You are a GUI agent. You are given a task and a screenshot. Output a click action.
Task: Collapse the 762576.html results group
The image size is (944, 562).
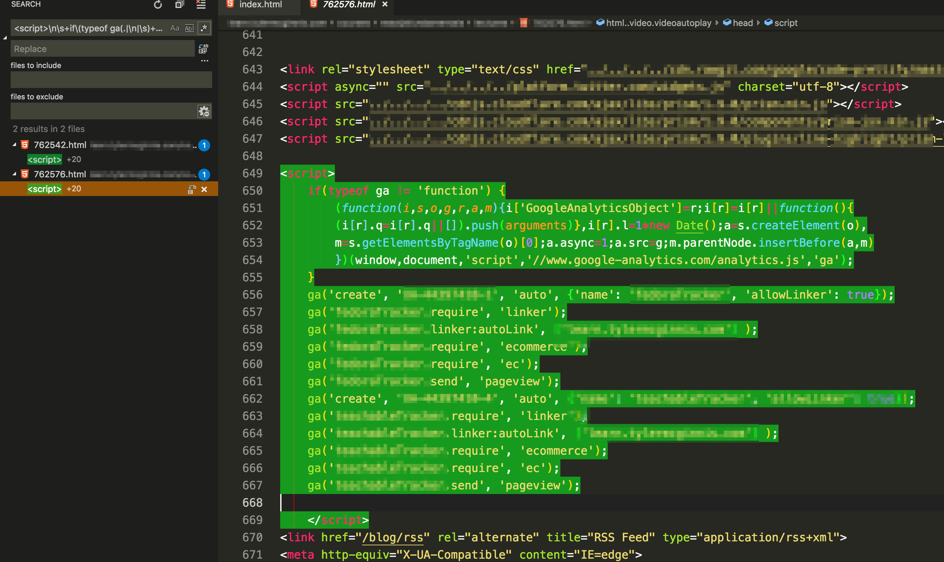pos(14,174)
